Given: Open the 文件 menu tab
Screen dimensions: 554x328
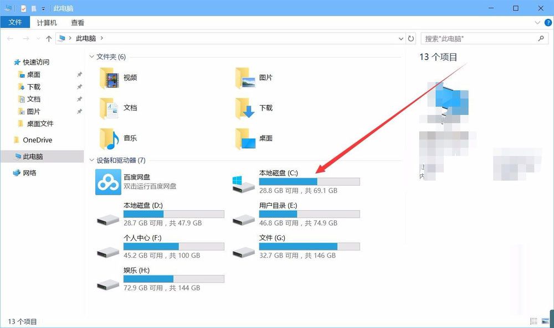Looking at the screenshot, I should click(15, 23).
